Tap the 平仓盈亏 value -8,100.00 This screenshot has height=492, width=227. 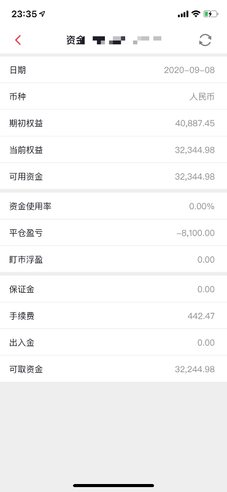point(195,233)
